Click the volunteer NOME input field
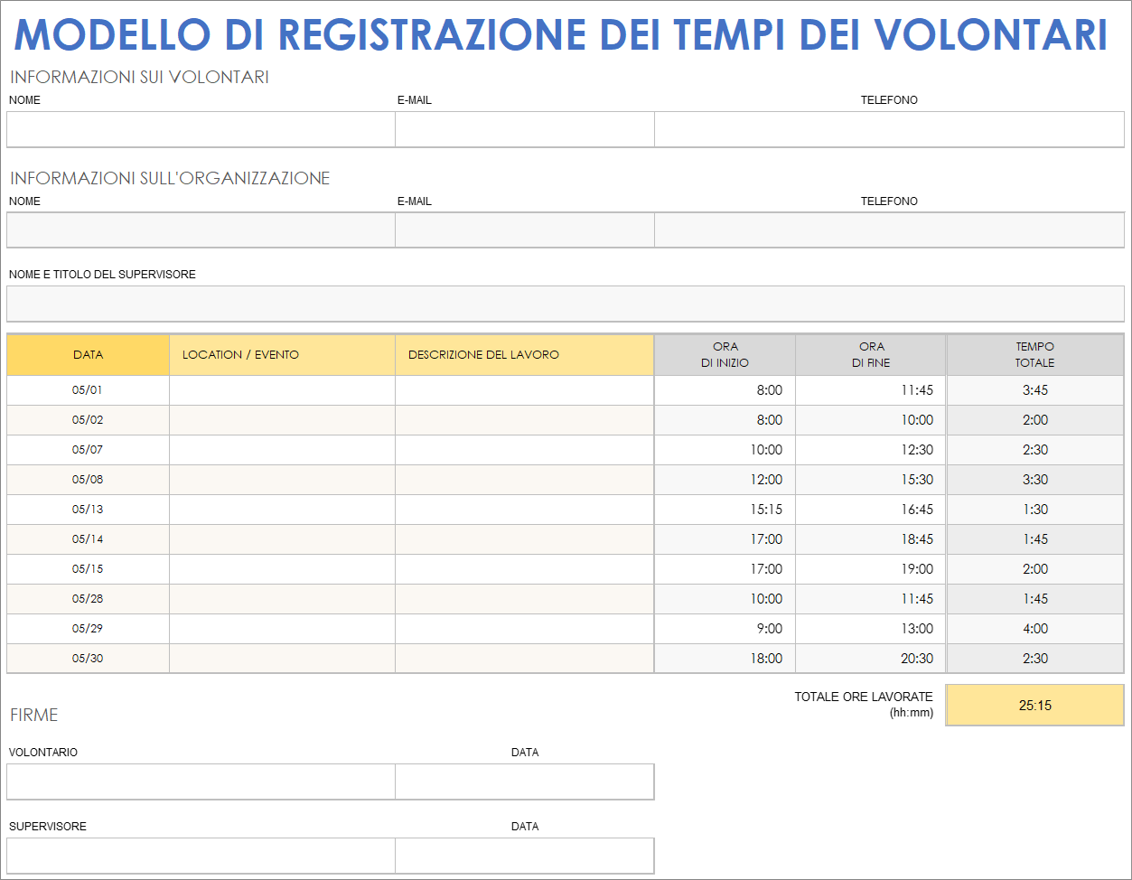 [x=200, y=128]
